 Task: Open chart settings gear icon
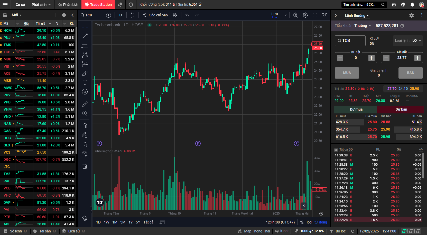pyautogui.click(x=305, y=15)
